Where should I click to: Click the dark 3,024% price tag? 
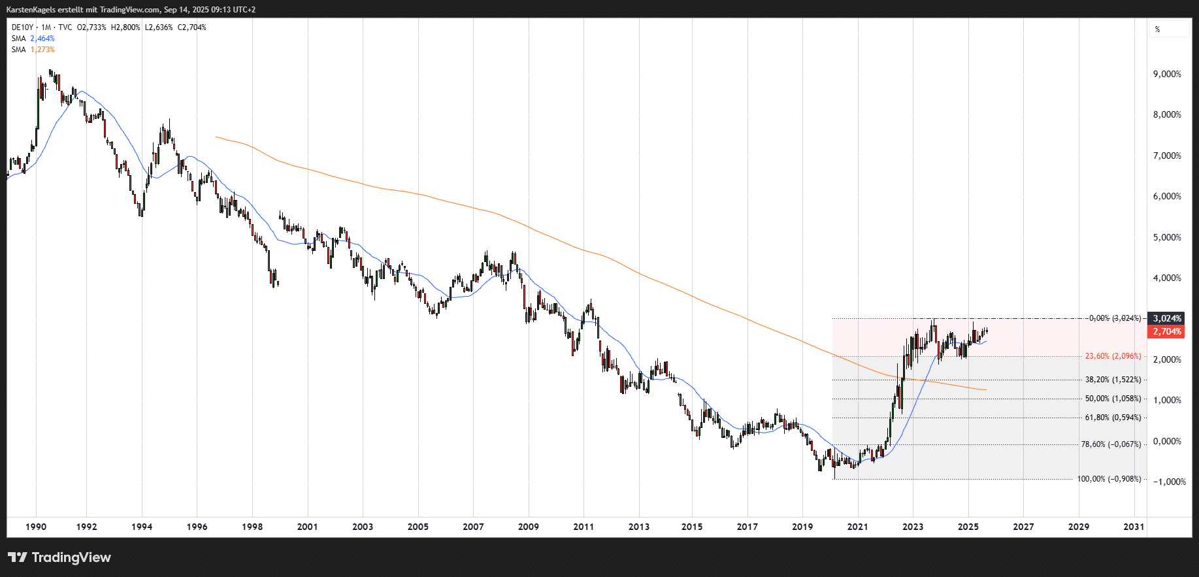point(1166,319)
